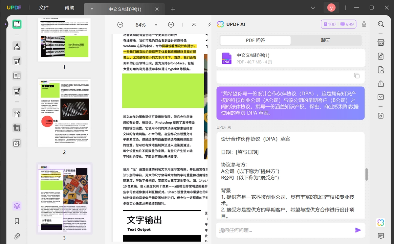Screen dimensions: 394x244
Task: Click 'PDF · 40.7 MB · 4 页' file info
Action: (x=254, y=62)
